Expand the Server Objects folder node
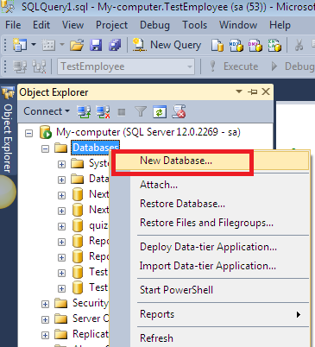This screenshot has width=315, height=347. point(45,319)
